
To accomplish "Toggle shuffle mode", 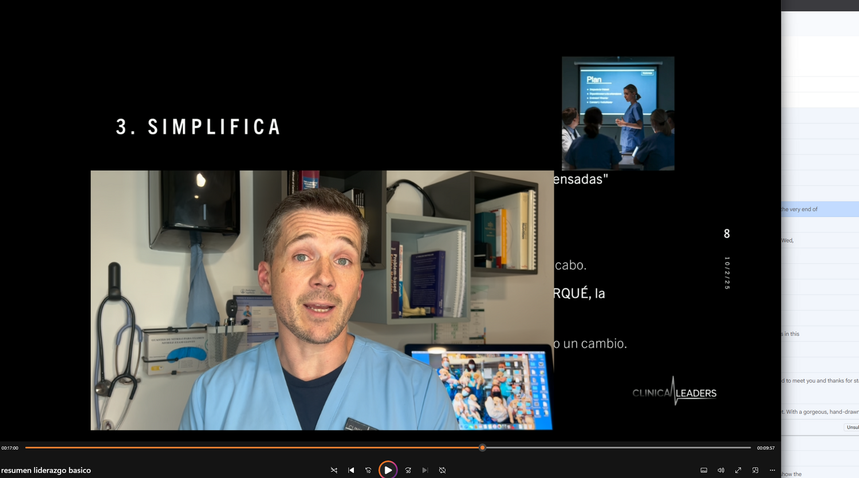I will (334, 470).
